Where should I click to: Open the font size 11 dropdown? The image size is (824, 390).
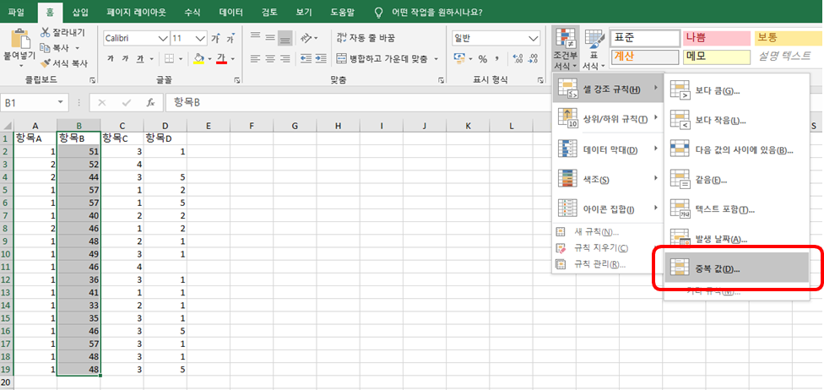click(201, 38)
